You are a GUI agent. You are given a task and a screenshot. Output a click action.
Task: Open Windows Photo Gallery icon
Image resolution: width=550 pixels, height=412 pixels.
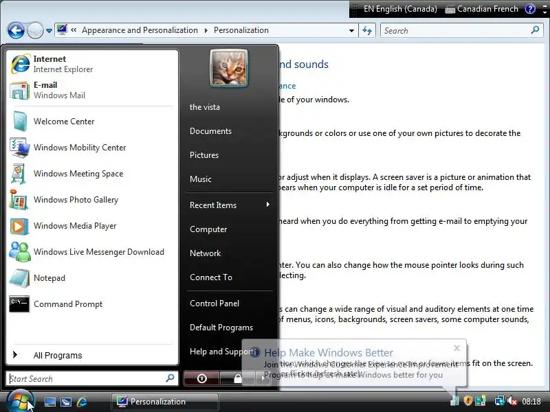(19, 200)
